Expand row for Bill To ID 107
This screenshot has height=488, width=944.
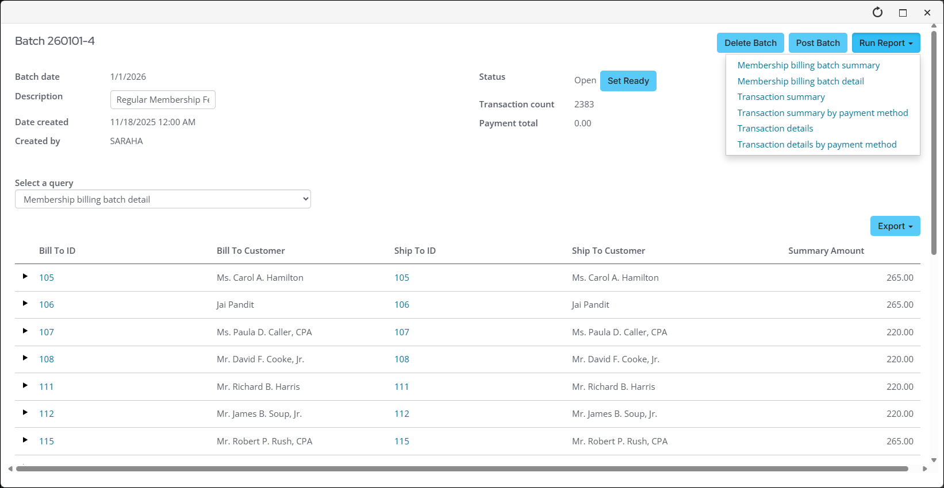click(x=25, y=331)
